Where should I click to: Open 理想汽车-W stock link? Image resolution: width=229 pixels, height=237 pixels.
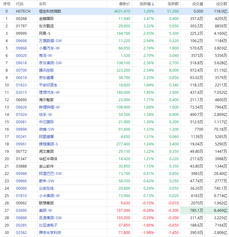(49, 93)
